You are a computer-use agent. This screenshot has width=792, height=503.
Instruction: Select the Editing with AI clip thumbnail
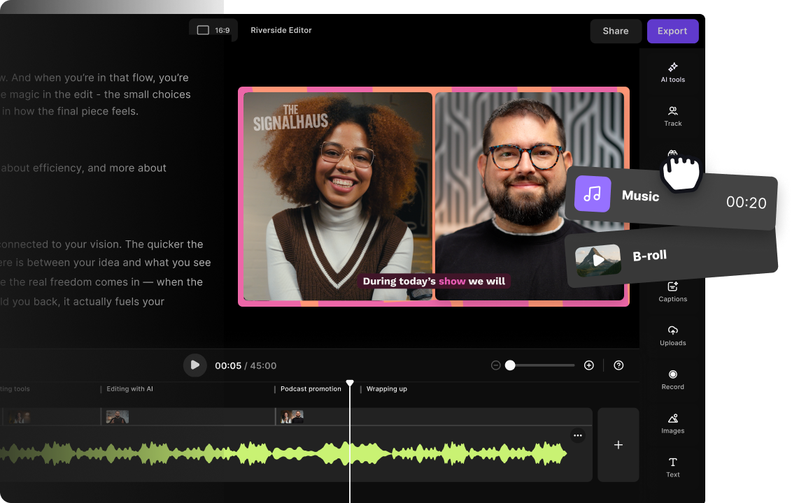[117, 417]
